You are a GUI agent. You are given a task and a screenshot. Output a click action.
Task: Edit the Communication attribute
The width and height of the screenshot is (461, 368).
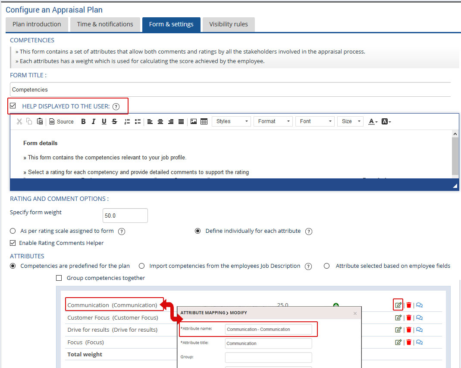[398, 305]
